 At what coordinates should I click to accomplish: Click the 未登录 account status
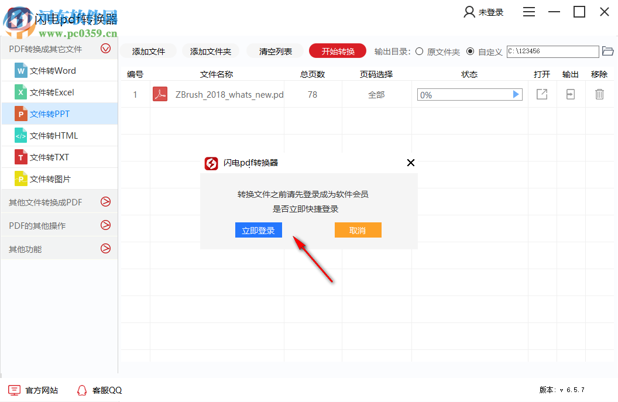click(x=484, y=12)
